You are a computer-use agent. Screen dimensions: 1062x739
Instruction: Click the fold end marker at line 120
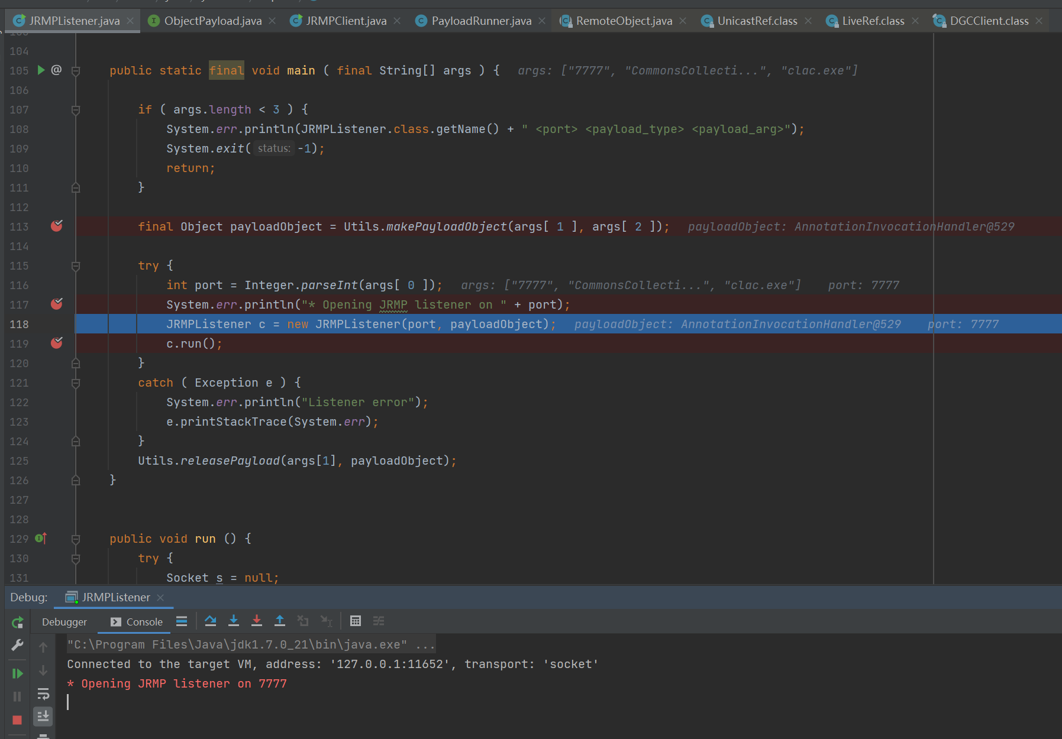pos(76,363)
